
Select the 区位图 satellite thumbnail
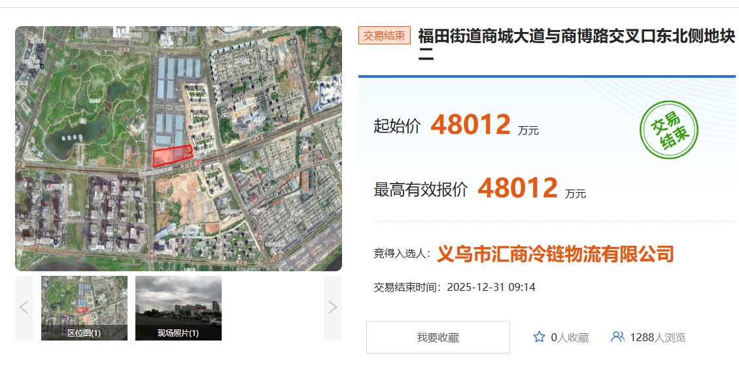click(84, 301)
